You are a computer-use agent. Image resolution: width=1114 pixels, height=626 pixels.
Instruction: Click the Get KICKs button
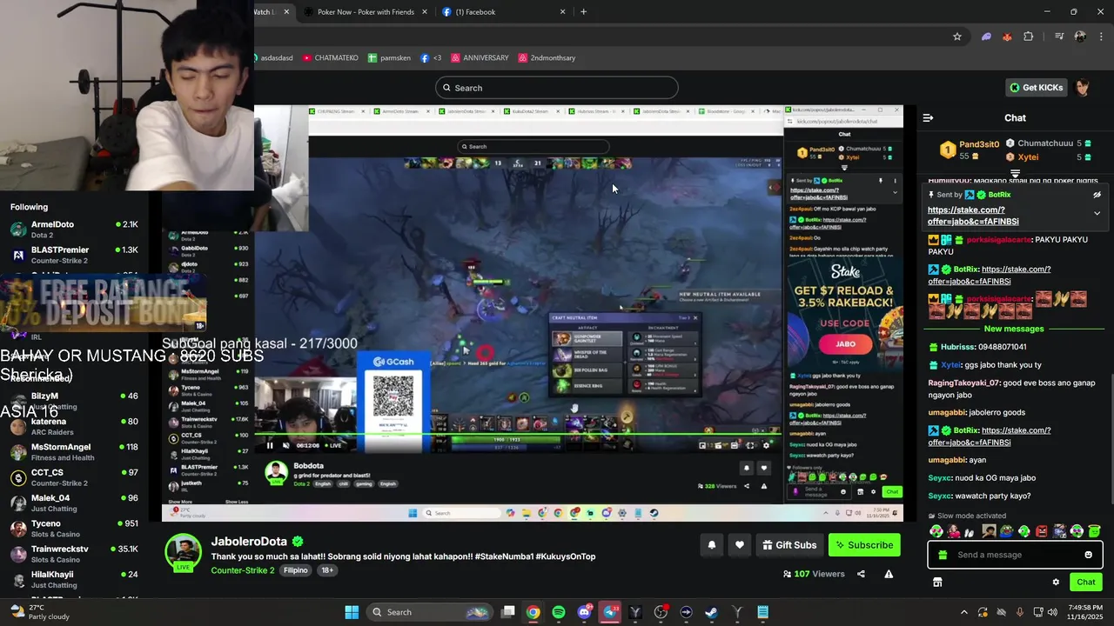(1036, 87)
